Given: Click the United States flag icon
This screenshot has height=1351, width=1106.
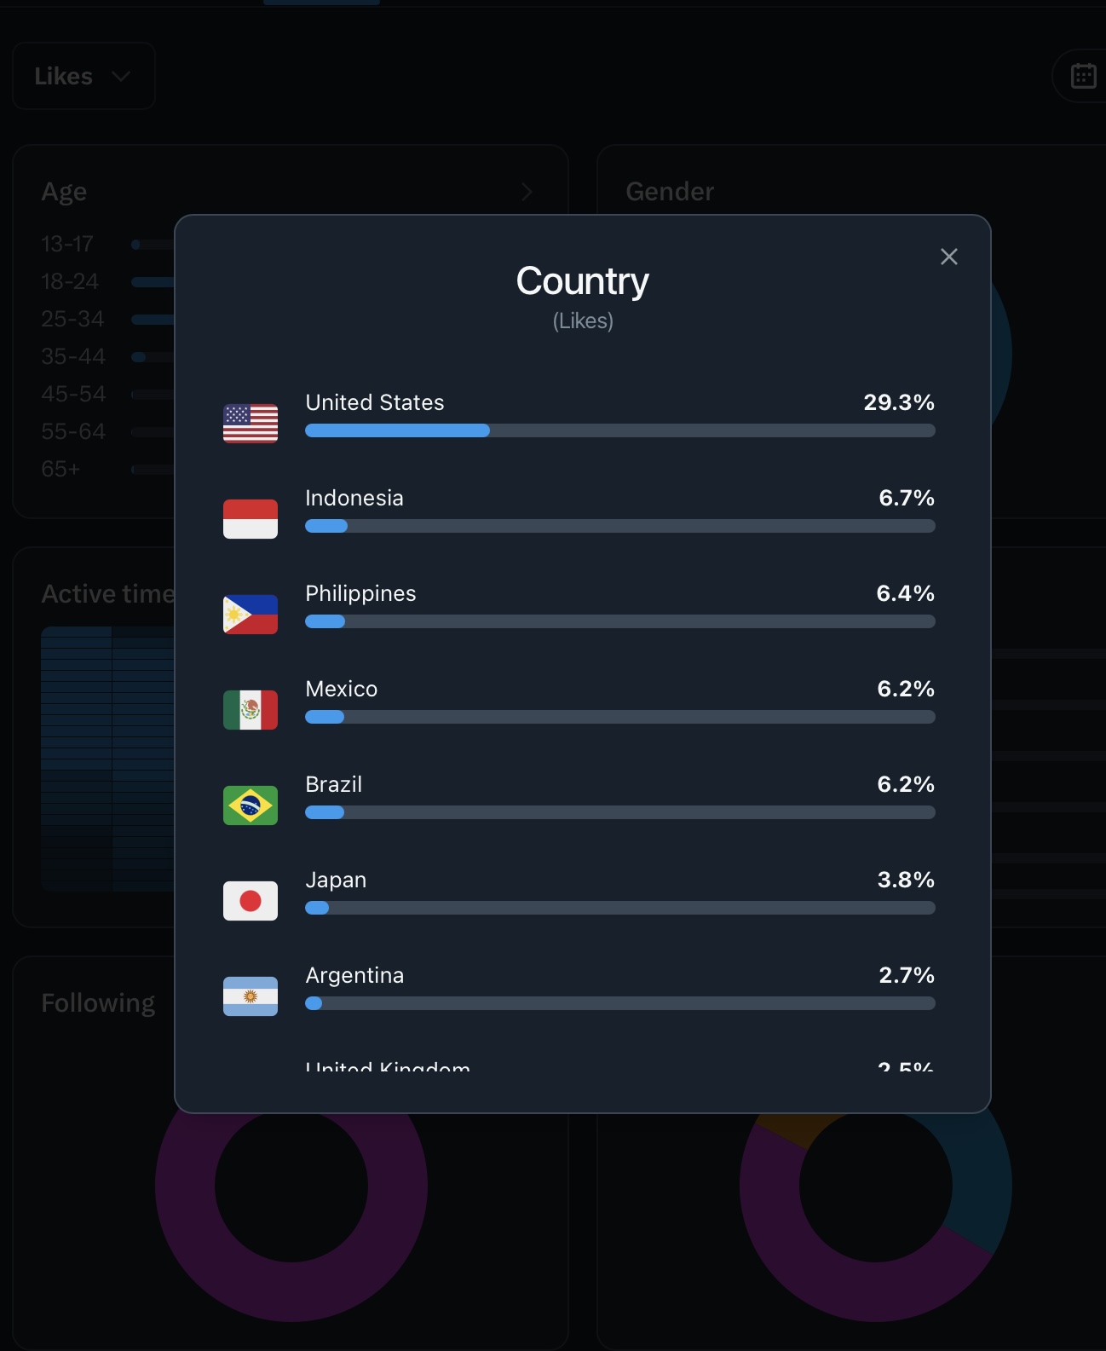Looking at the screenshot, I should [x=251, y=424].
